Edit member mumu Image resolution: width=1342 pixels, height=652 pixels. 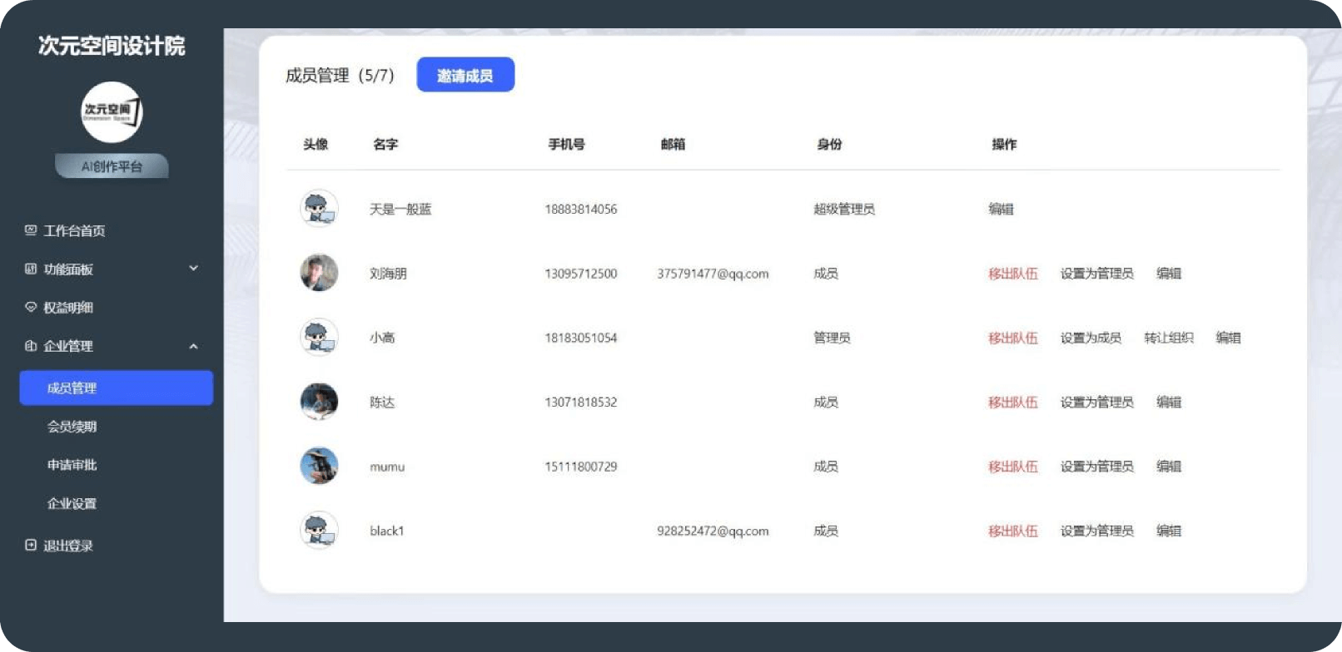point(1169,467)
